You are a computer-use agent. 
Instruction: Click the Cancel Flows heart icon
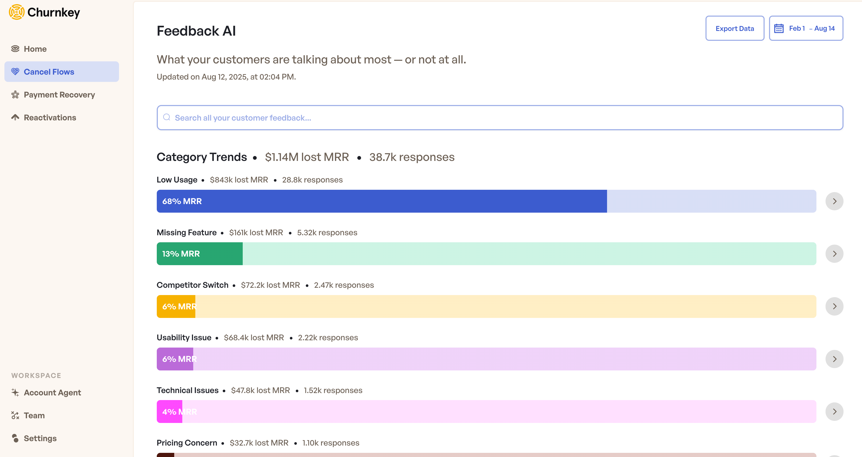point(15,71)
